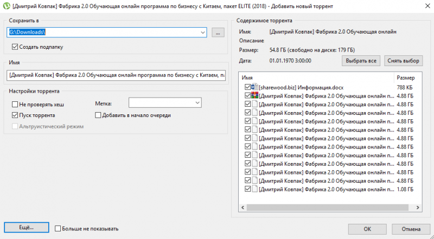Screen dimensions: 434x239
Task: Toggle the Создать подпапку checkbox
Action: [x=15, y=47]
